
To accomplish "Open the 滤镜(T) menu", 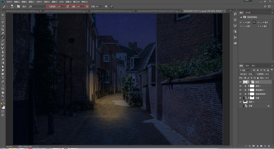I will pos(54,2).
